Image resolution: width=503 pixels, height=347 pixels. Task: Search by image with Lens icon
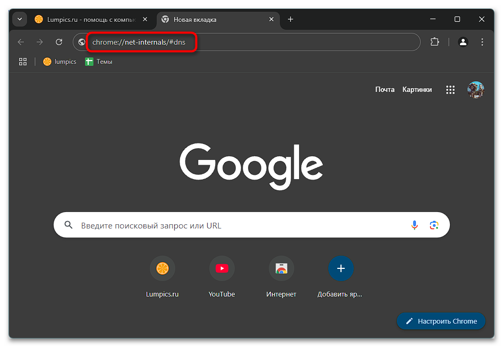434,225
